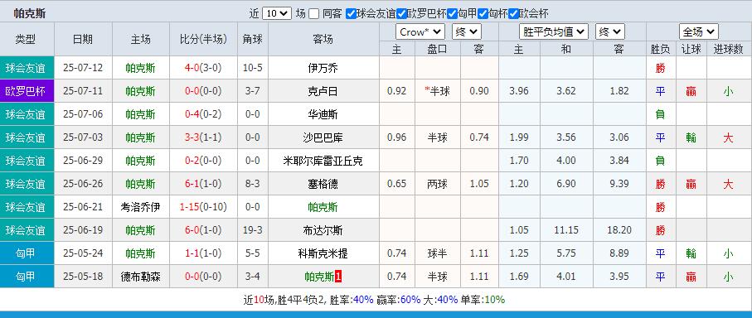
Task: Open the 6-1 score against 塞格德
Action: pos(192,184)
